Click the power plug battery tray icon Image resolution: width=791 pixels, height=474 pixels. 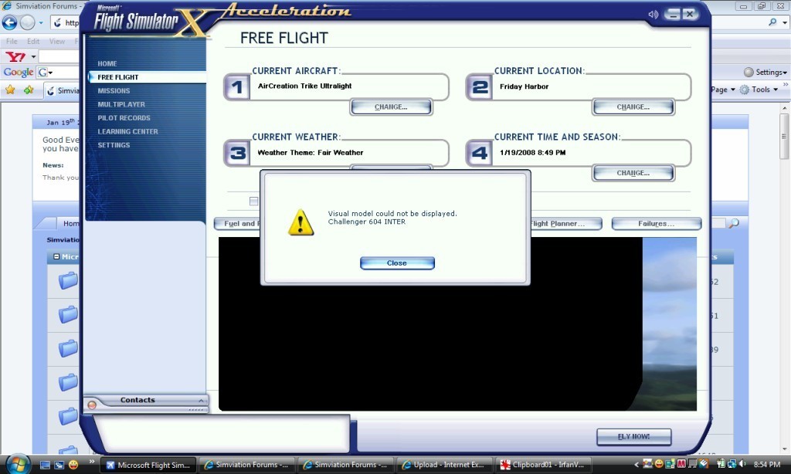click(x=721, y=464)
